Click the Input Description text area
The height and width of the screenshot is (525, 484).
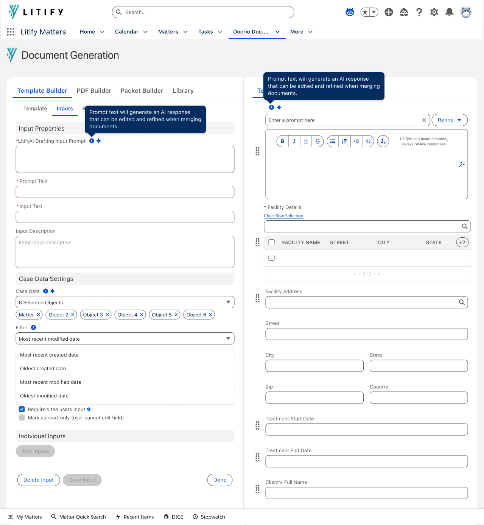click(x=125, y=252)
